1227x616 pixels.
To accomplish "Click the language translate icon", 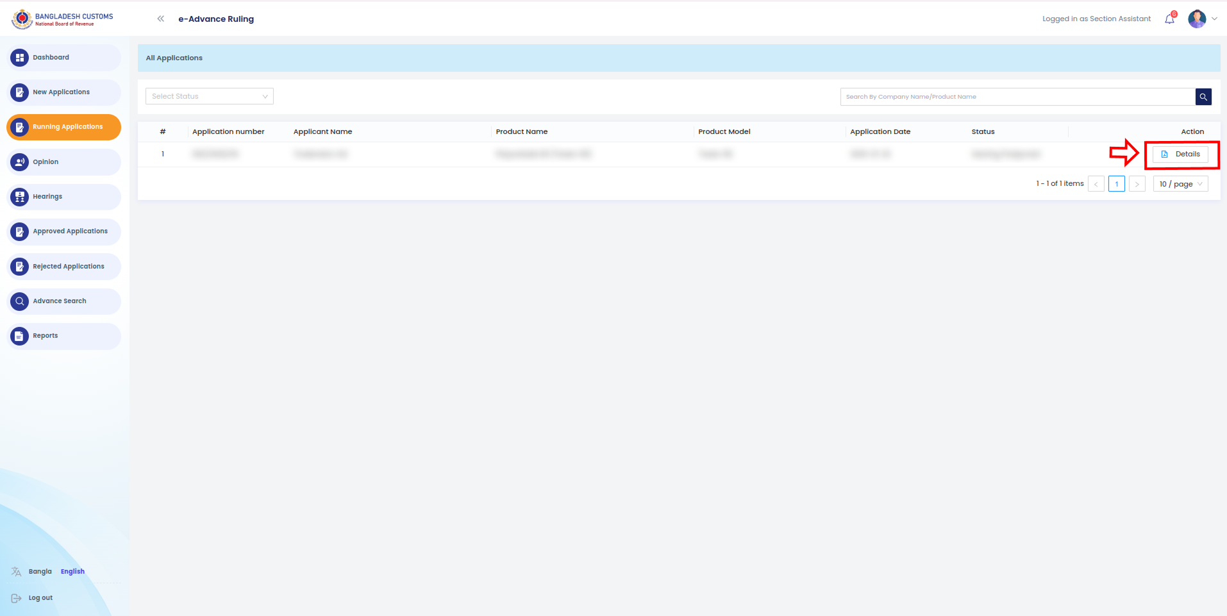I will click(16, 572).
